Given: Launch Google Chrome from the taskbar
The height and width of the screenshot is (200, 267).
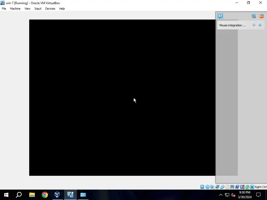Looking at the screenshot, I should (x=45, y=195).
